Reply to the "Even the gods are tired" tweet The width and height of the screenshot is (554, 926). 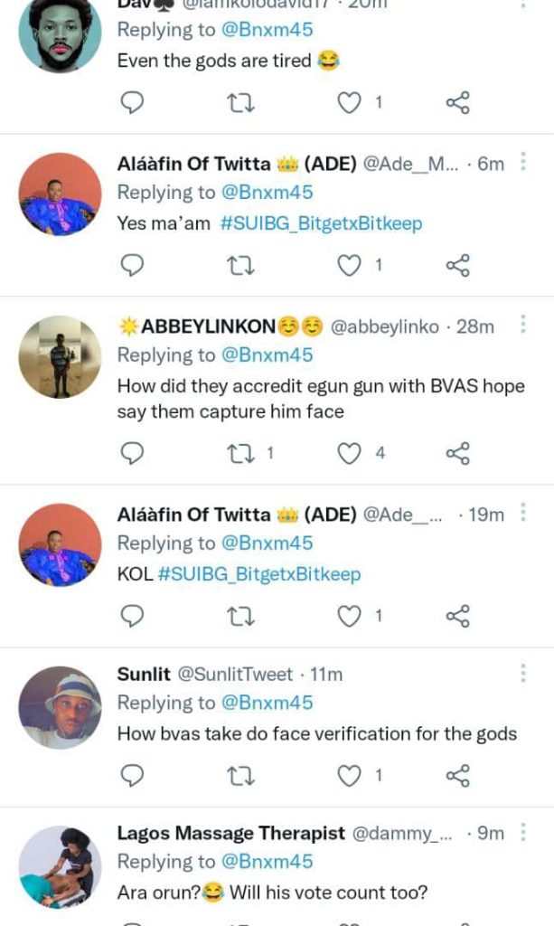coord(133,103)
